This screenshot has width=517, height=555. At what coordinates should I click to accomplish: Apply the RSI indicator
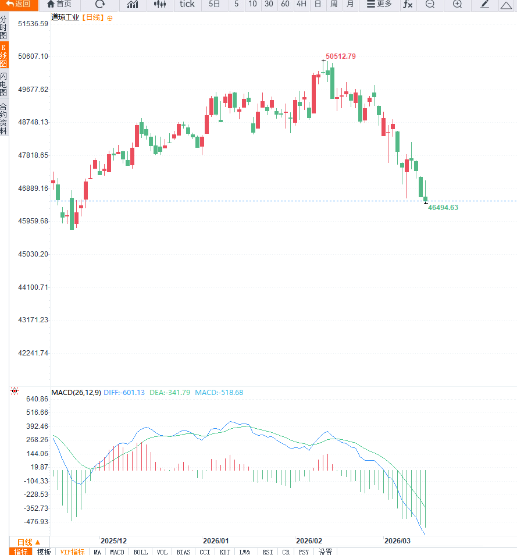click(268, 552)
